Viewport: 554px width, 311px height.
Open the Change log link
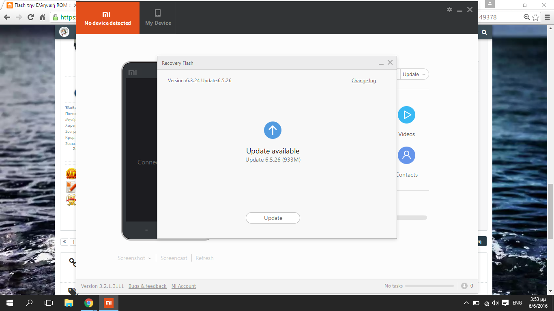(364, 81)
